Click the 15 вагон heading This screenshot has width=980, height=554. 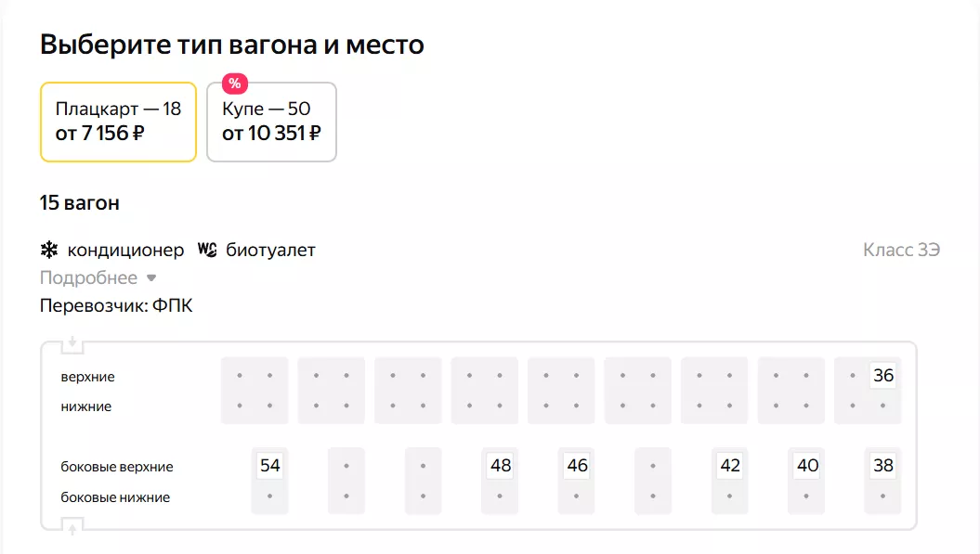(79, 202)
